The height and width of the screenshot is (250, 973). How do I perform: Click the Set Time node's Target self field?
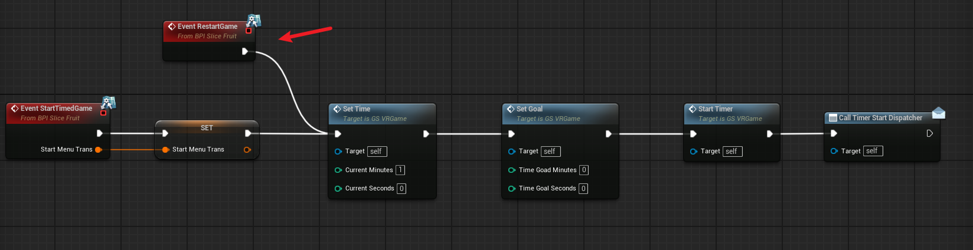click(377, 152)
